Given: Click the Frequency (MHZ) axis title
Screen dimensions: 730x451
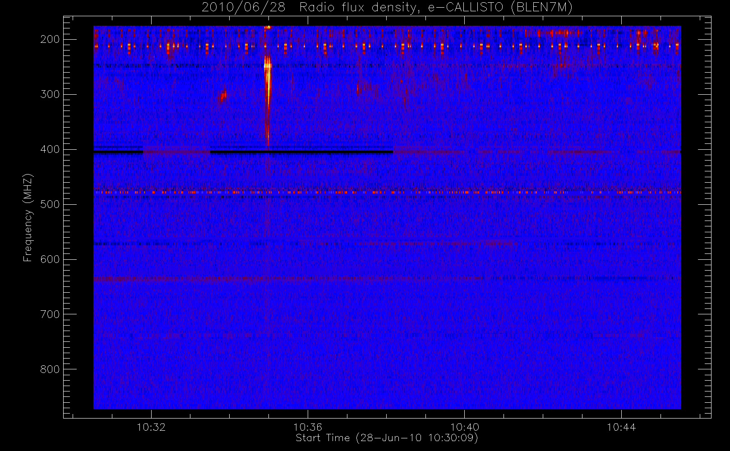Looking at the screenshot, I should 28,217.
